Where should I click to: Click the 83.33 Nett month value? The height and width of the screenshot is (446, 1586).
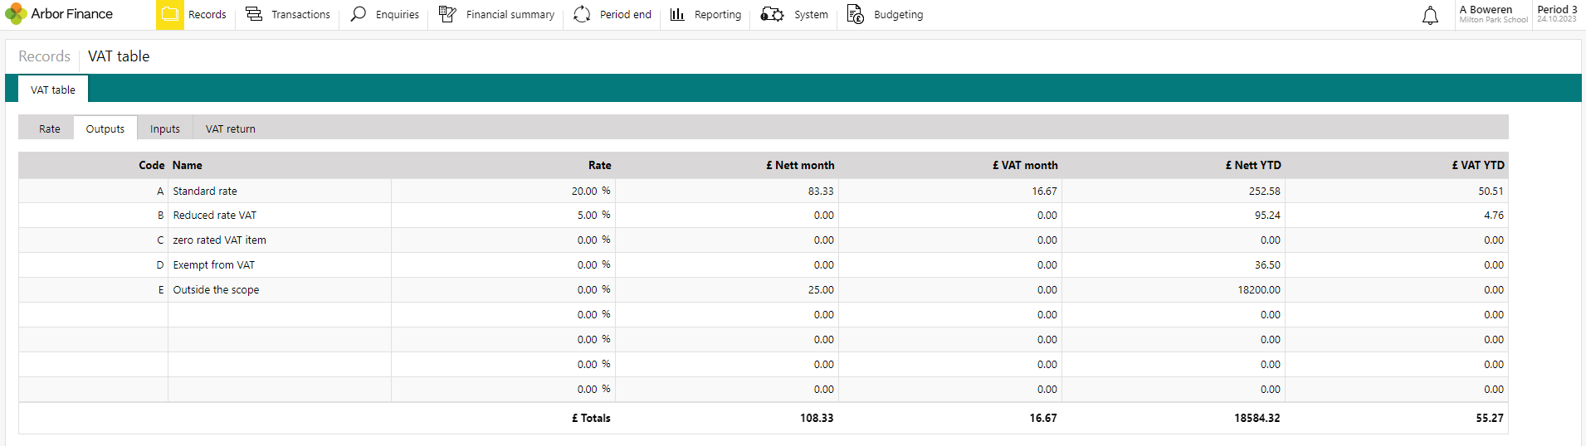(x=821, y=191)
